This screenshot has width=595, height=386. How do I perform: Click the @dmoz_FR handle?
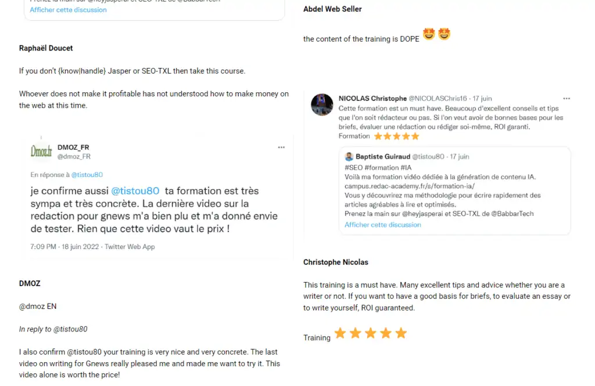pyautogui.click(x=74, y=156)
